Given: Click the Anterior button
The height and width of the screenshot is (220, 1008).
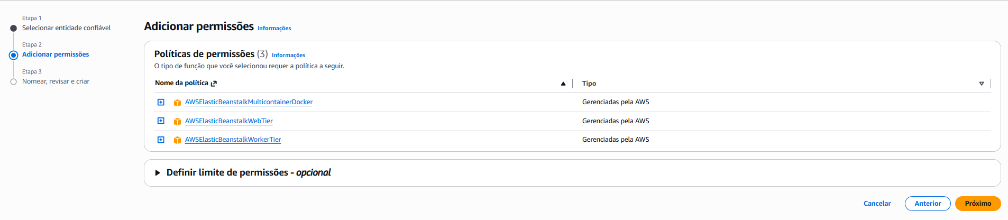Looking at the screenshot, I should [928, 204].
